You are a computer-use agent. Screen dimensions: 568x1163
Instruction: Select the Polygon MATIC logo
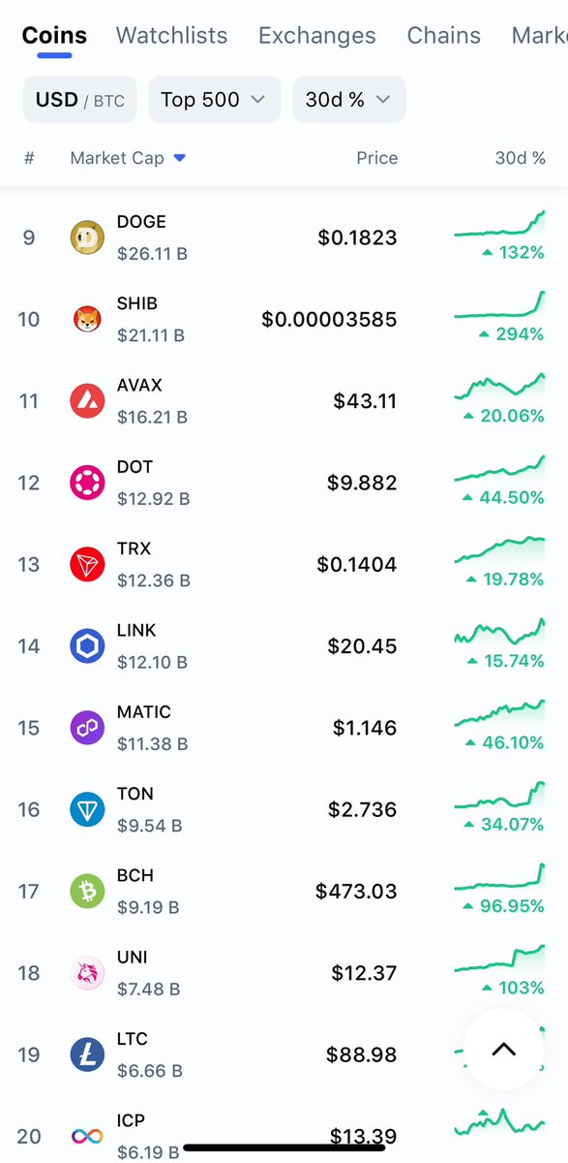tap(87, 727)
